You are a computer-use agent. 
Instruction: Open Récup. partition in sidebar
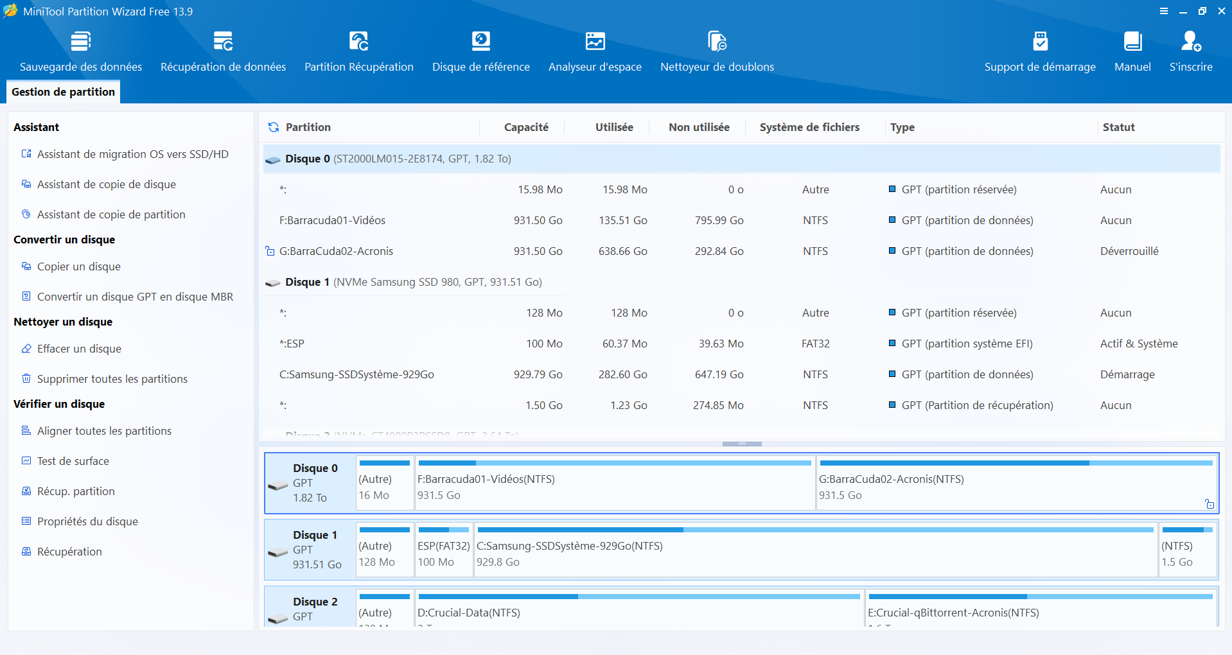point(76,491)
